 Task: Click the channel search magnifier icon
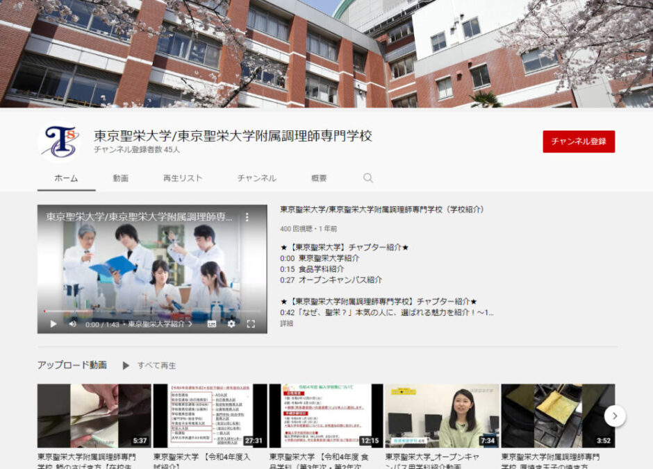(x=368, y=178)
